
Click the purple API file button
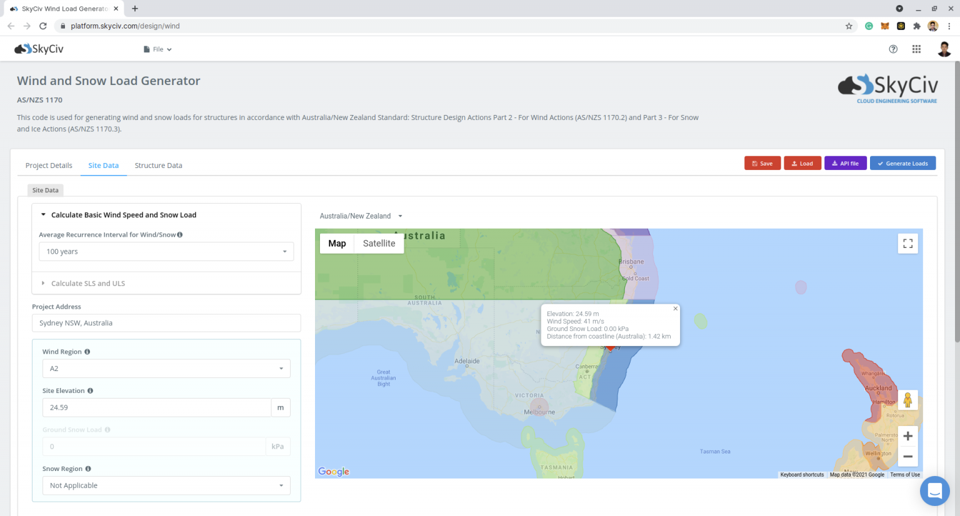[x=845, y=164]
